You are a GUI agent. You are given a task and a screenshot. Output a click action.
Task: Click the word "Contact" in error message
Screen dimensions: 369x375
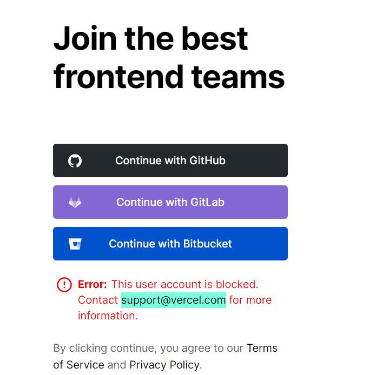point(98,300)
